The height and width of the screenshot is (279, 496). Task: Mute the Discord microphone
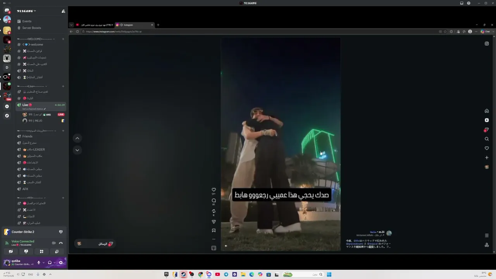(39, 263)
